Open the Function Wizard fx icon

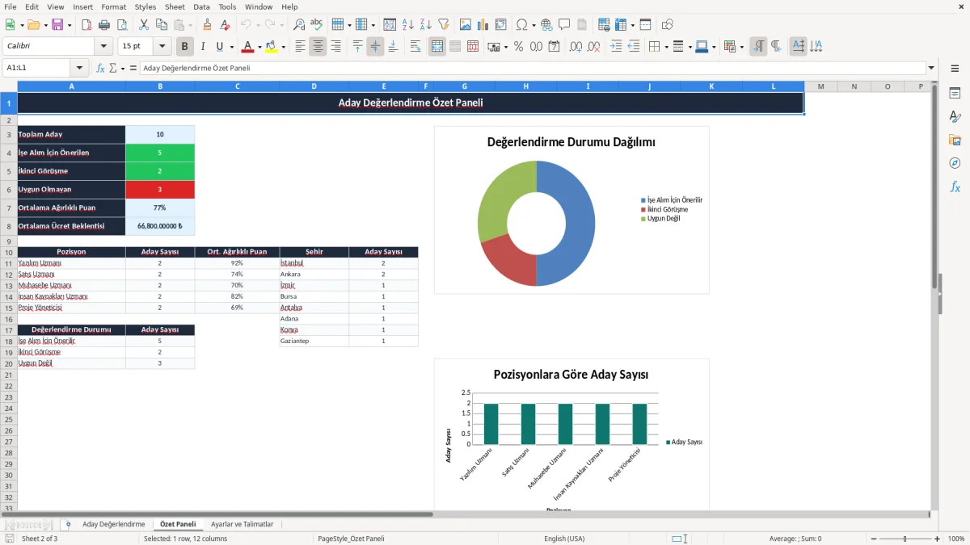click(x=100, y=68)
